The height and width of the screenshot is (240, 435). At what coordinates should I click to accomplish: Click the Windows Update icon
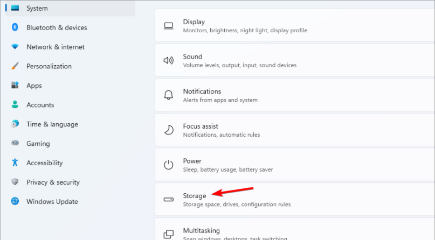click(15, 202)
